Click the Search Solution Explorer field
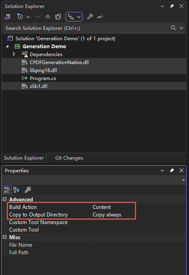The height and width of the screenshot is (275, 189). tap(87, 28)
